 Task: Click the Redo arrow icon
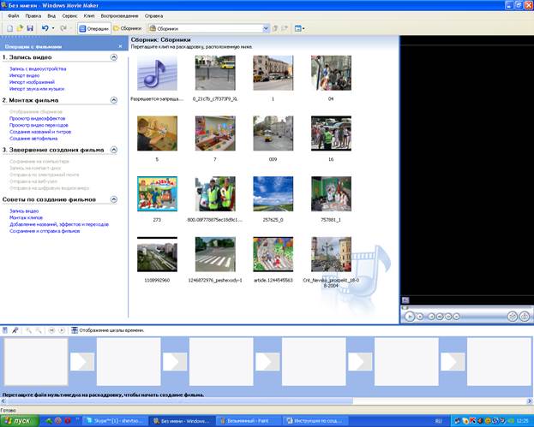pos(63,28)
